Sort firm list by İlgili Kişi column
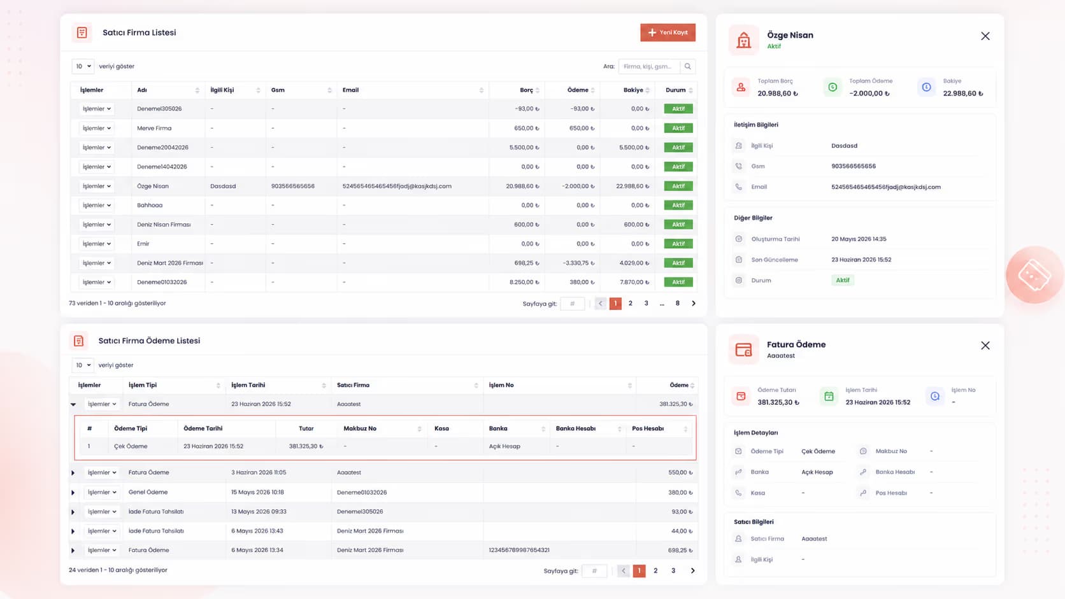1065x599 pixels. point(258,90)
